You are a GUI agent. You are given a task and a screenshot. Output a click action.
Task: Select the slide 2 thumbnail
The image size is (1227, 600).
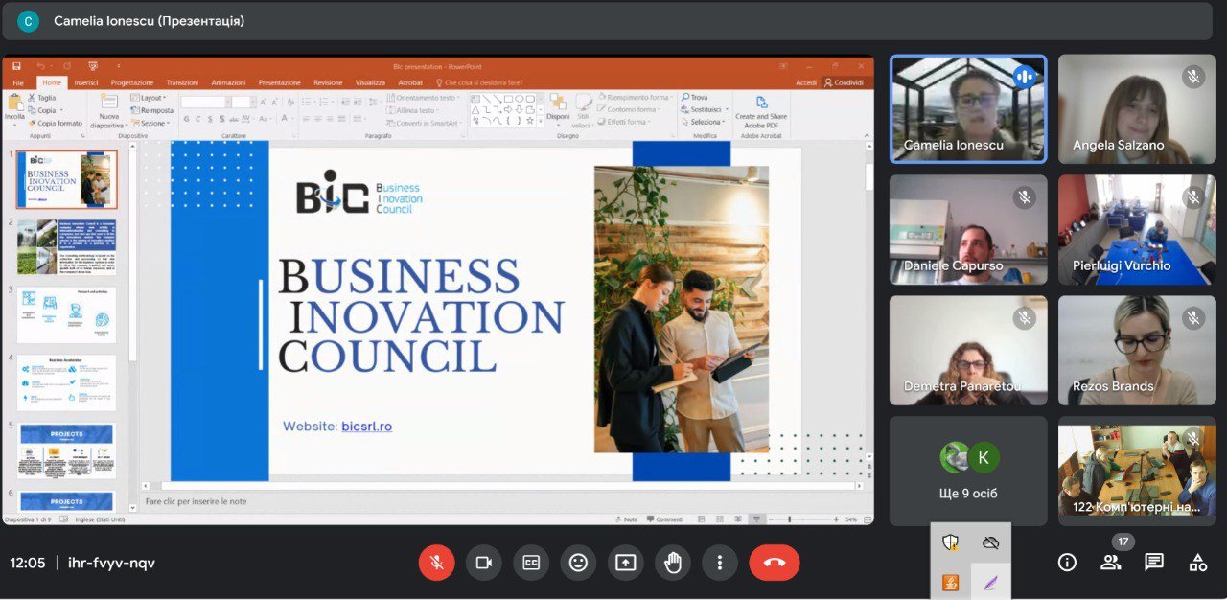click(67, 246)
